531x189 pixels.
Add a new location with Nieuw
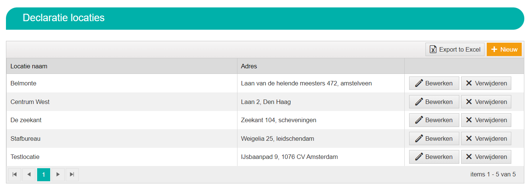click(504, 49)
